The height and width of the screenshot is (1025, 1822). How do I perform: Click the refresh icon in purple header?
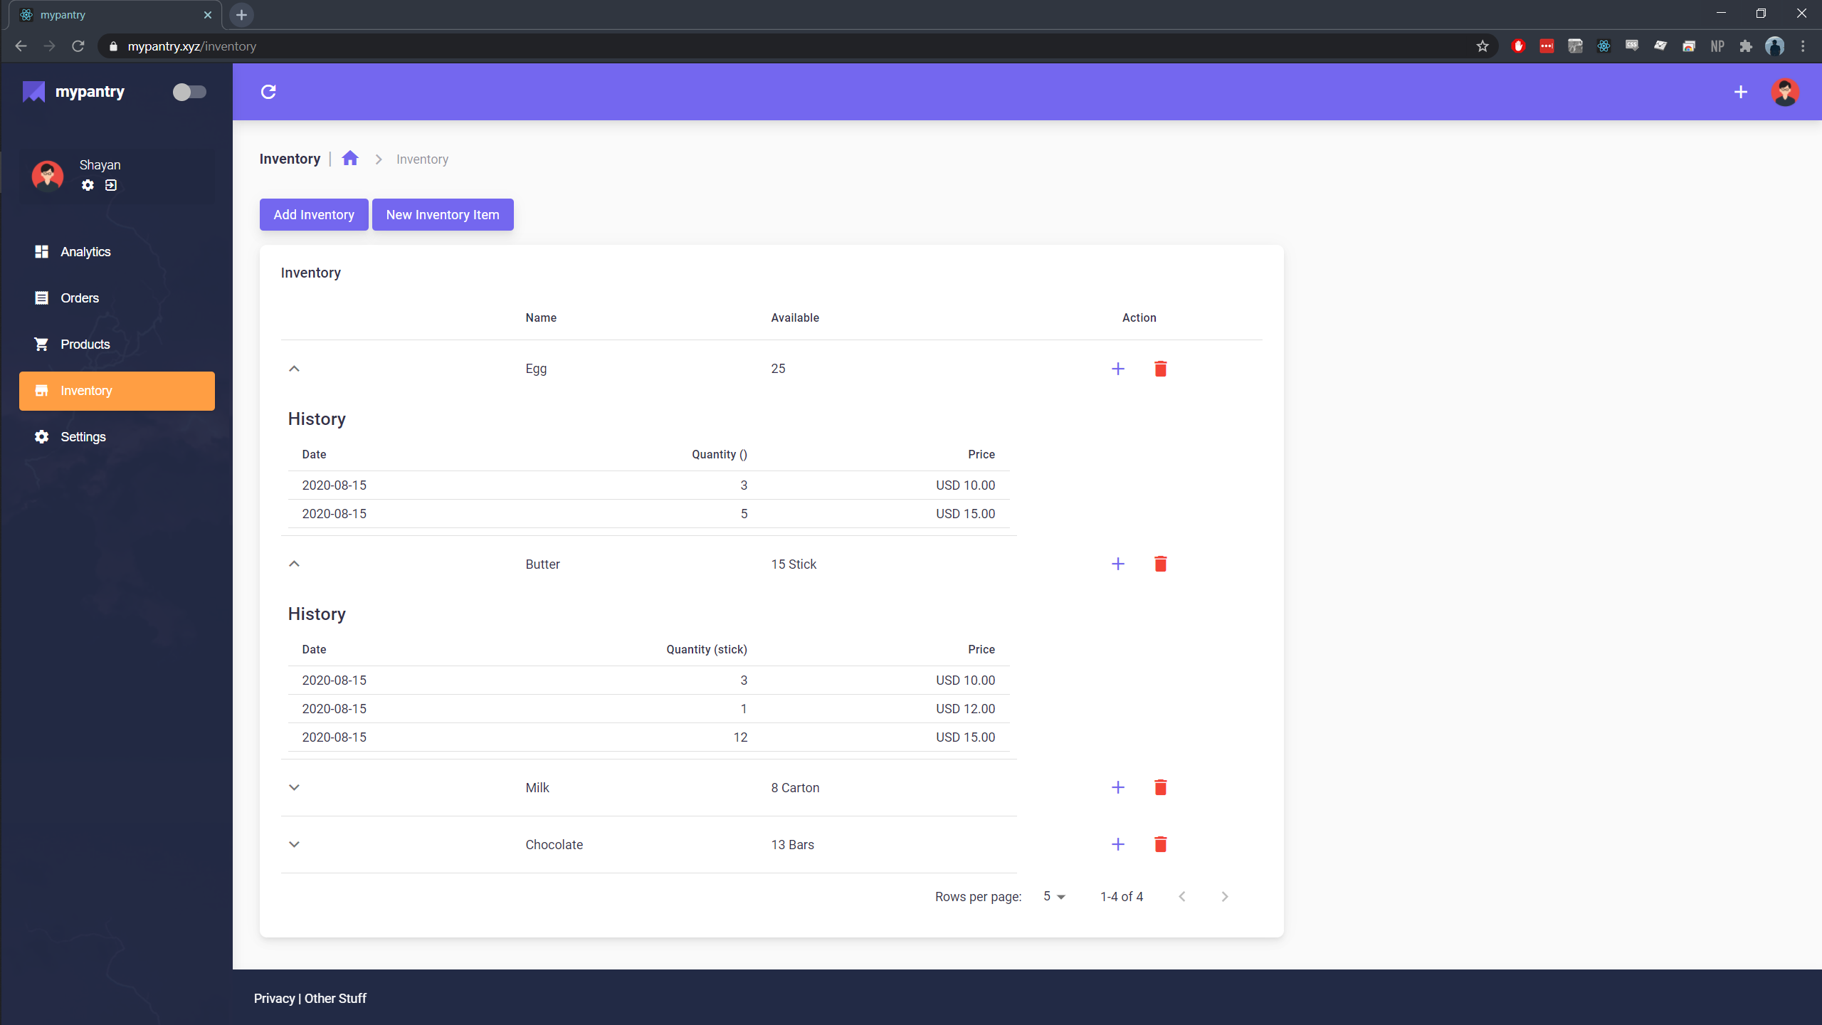click(x=268, y=92)
